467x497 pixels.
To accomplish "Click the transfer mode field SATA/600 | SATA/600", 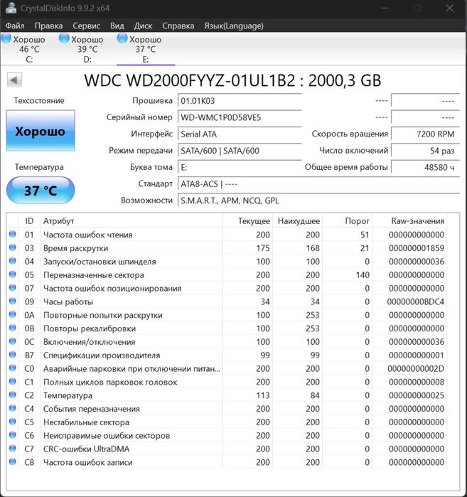I will pos(240,151).
